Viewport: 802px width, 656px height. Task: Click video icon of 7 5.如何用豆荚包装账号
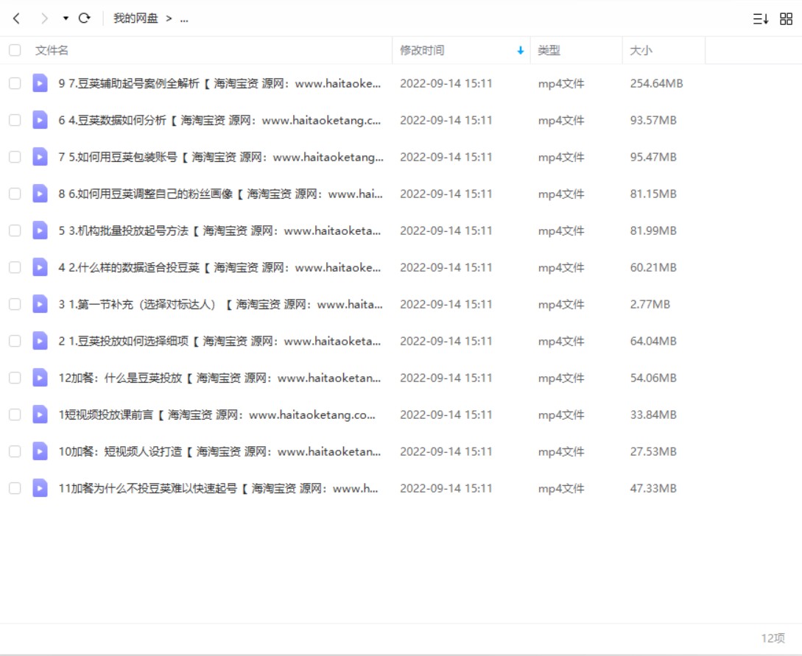(x=40, y=157)
